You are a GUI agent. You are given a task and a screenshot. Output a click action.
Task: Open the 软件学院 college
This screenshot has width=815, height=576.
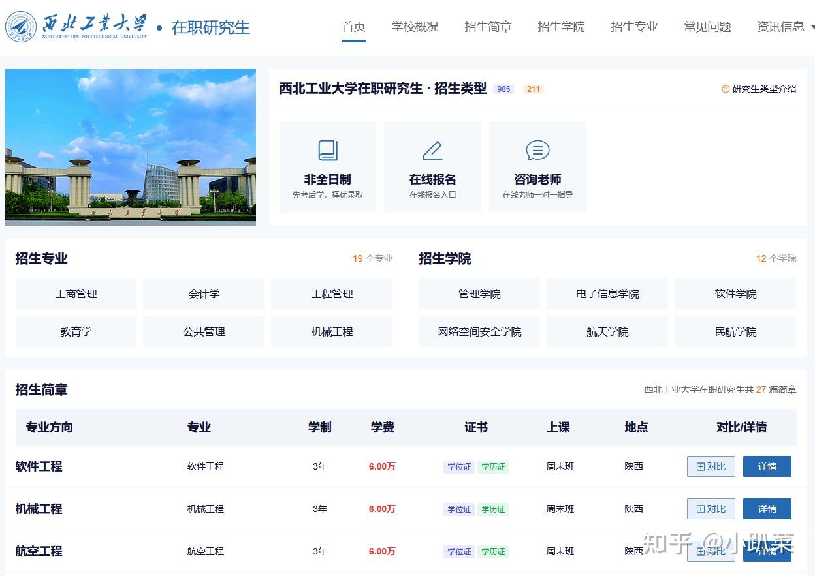(x=735, y=294)
